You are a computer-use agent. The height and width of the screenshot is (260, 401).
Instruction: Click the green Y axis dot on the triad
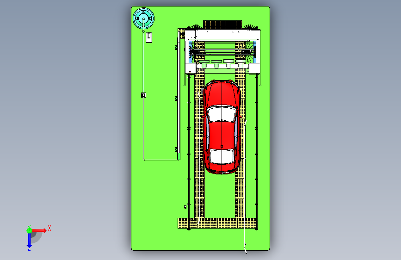pyautogui.click(x=29, y=230)
